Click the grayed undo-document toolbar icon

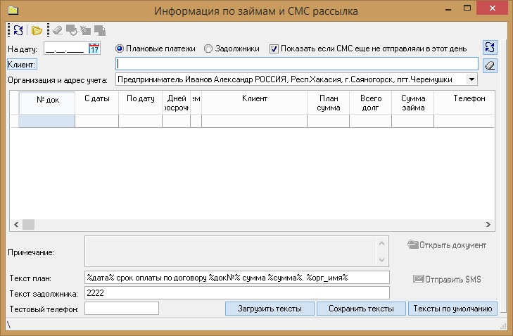click(72, 30)
